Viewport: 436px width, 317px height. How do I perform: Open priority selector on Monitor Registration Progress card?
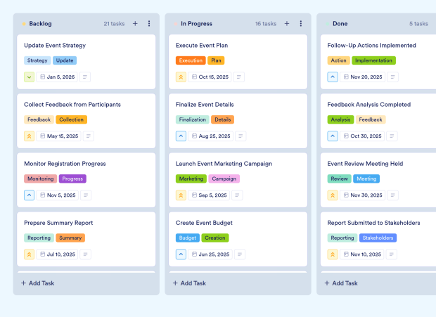(x=29, y=195)
